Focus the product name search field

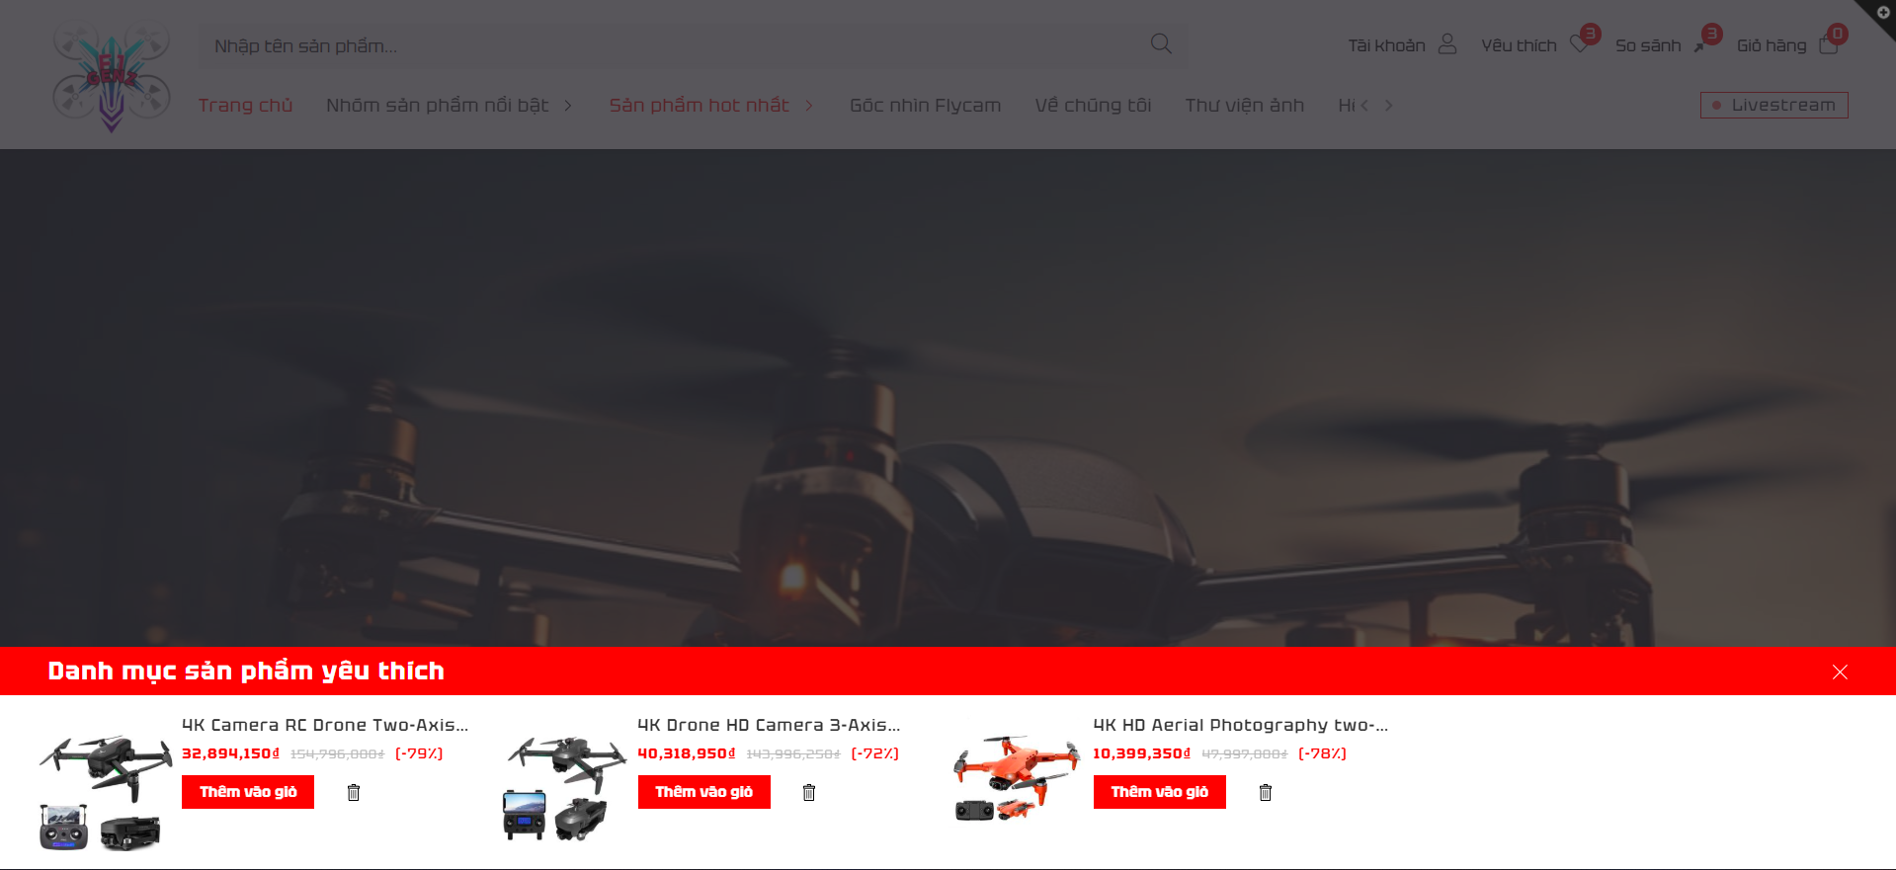[x=672, y=45]
